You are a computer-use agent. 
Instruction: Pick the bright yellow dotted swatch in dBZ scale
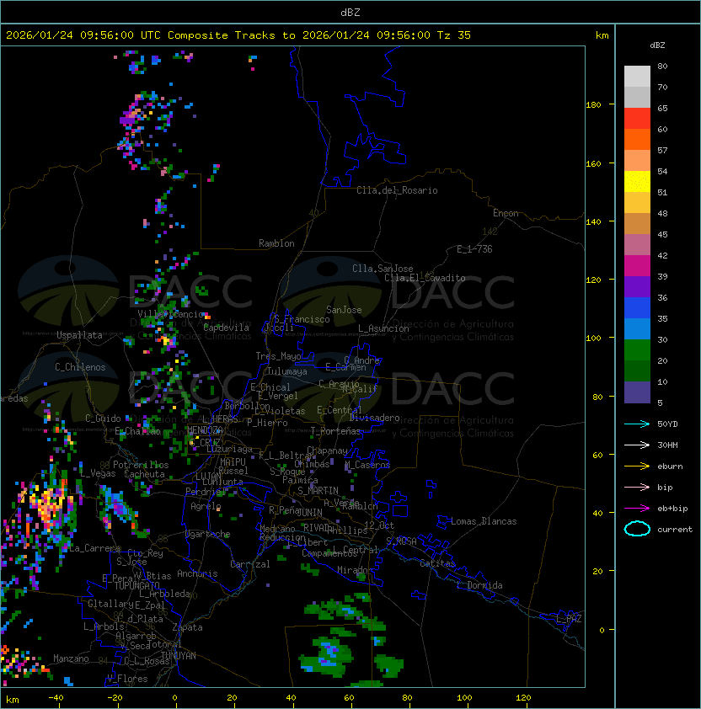(637, 181)
